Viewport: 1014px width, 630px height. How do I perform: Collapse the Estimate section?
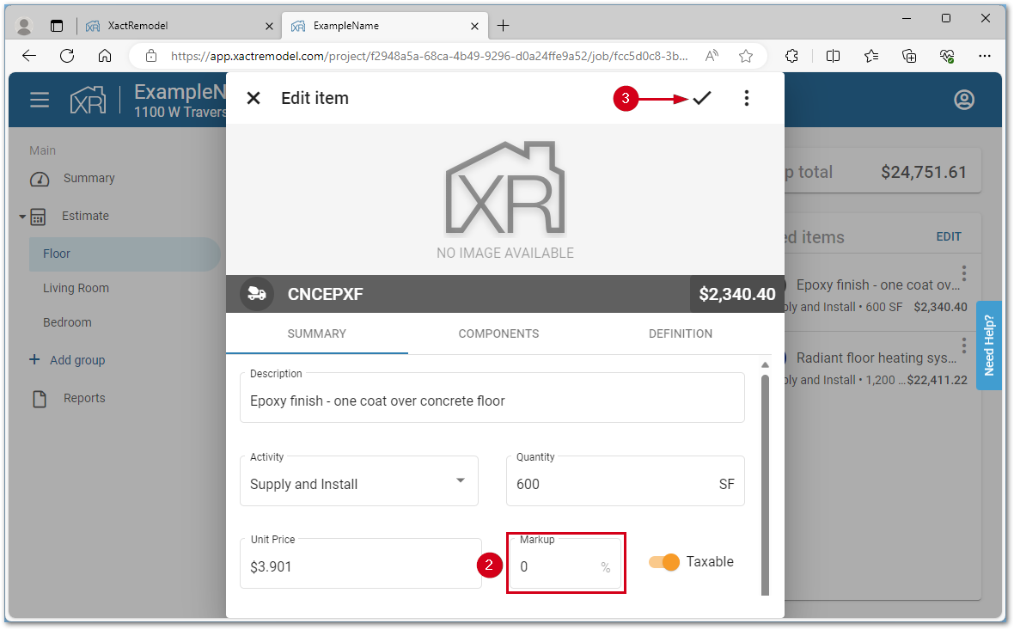(21, 216)
